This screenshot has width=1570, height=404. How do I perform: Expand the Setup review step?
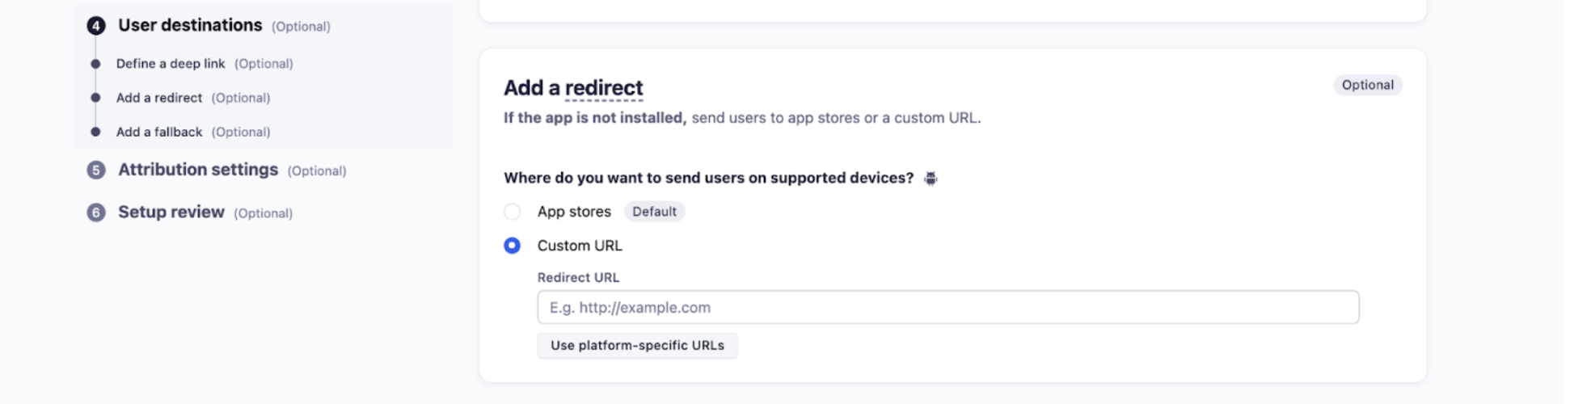point(171,213)
